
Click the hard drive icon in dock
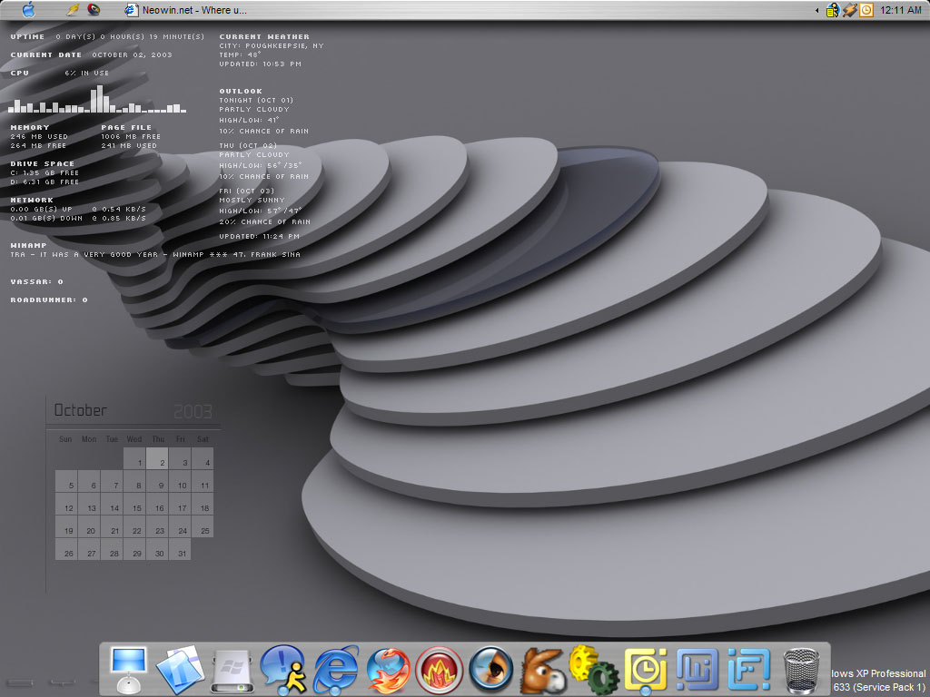[x=231, y=672]
